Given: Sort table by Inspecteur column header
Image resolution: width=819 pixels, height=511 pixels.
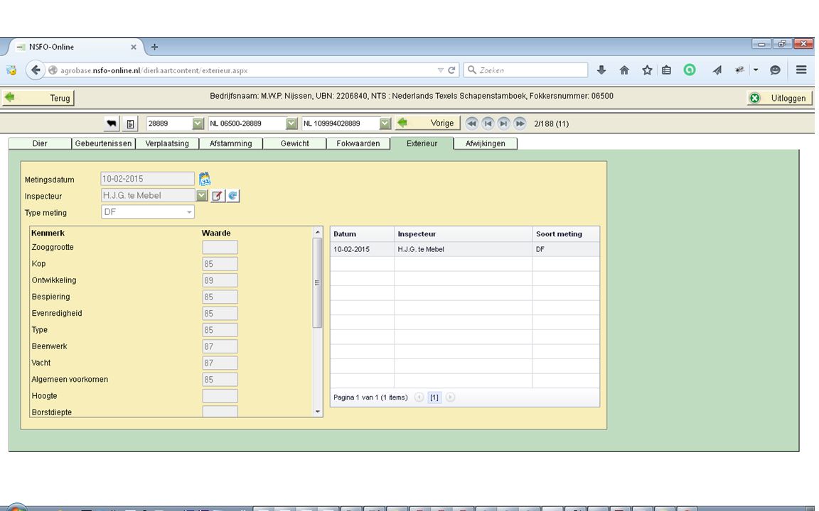Looking at the screenshot, I should pyautogui.click(x=464, y=234).
